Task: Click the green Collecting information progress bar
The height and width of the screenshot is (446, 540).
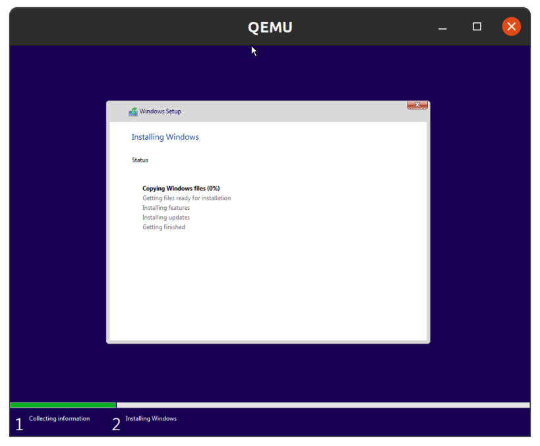Action: pos(63,405)
